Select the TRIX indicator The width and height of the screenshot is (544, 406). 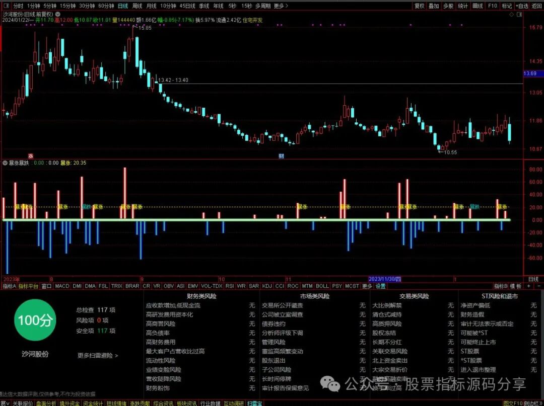click(116, 286)
